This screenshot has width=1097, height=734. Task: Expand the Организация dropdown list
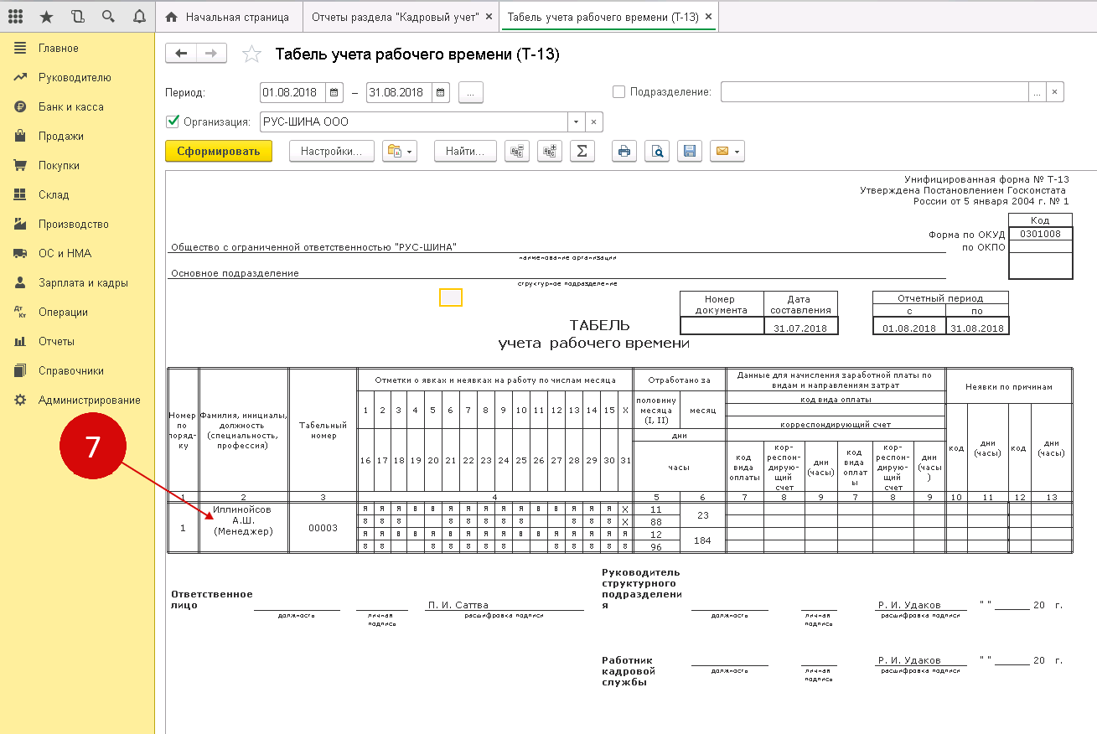(x=576, y=121)
